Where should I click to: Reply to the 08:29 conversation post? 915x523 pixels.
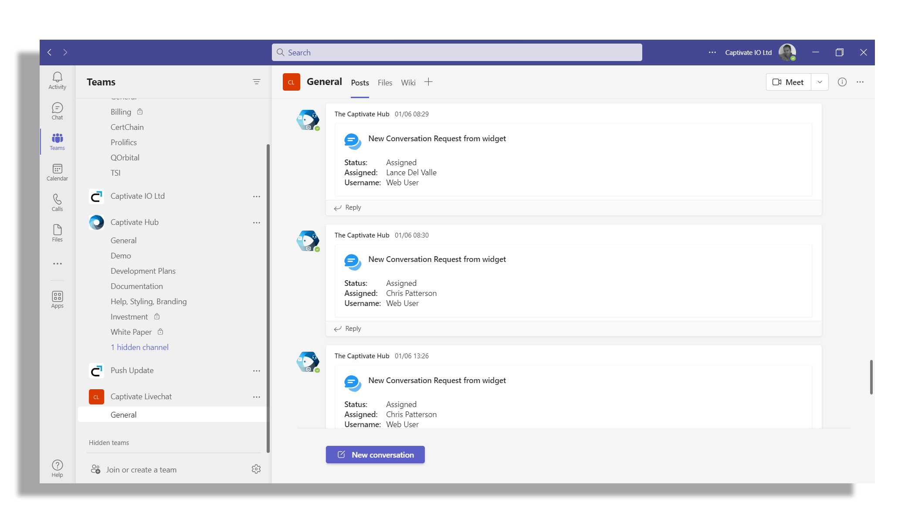tap(348, 207)
